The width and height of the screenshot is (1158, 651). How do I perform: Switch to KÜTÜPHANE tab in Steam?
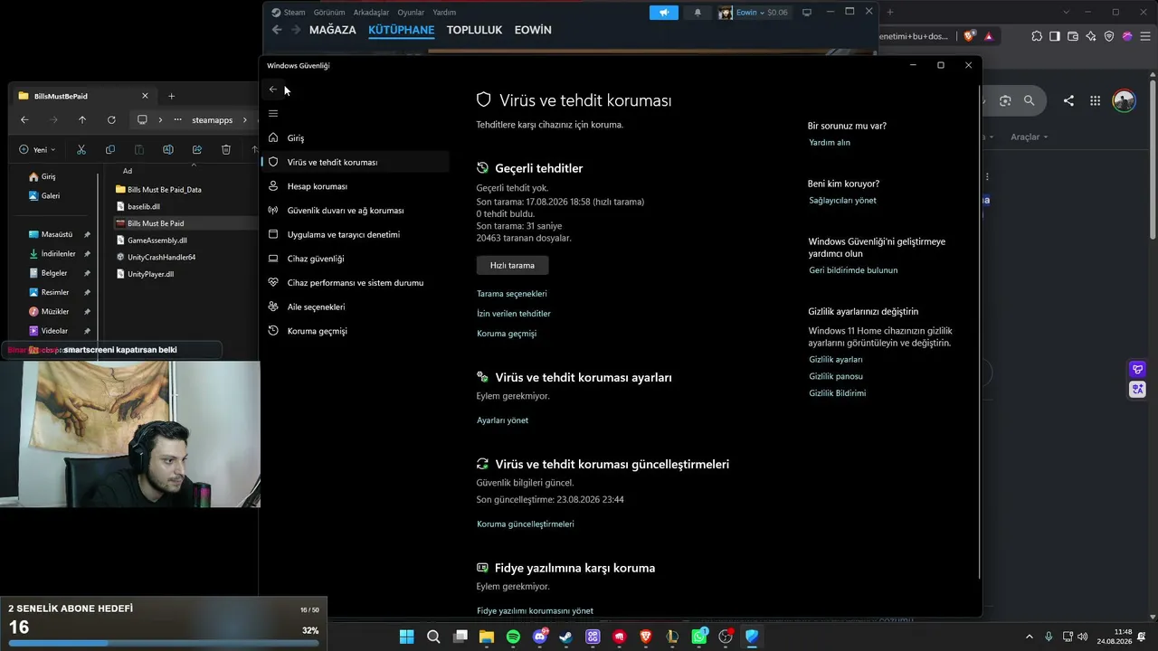pyautogui.click(x=401, y=30)
